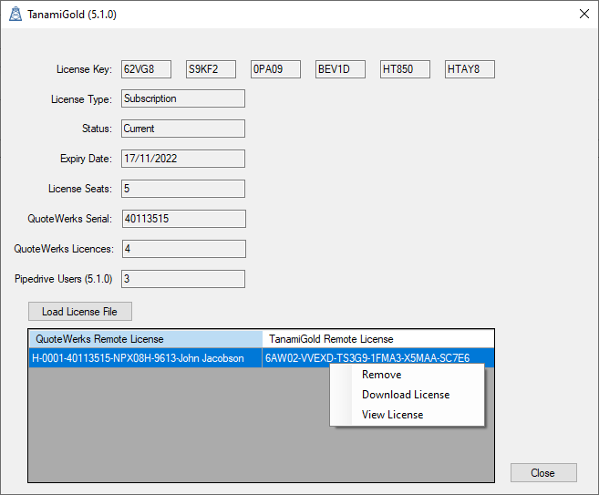Click the QuoteWerks Serial field 40113515
This screenshot has width=599, height=495.
[183, 219]
